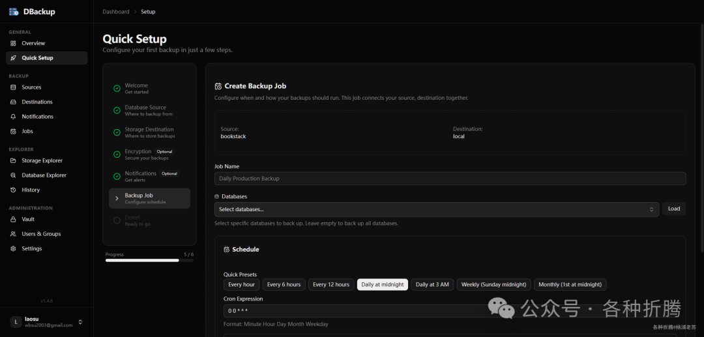Choose Weekly (Sunday midnight) preset
Viewport: 704px width, 337px height.
point(493,284)
